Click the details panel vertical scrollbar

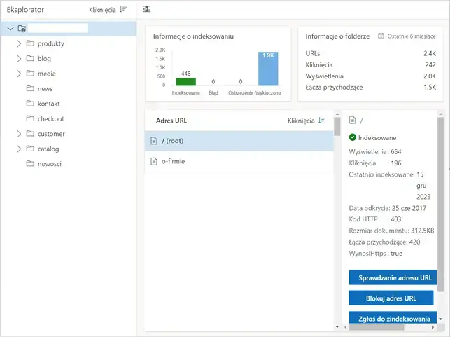440,210
